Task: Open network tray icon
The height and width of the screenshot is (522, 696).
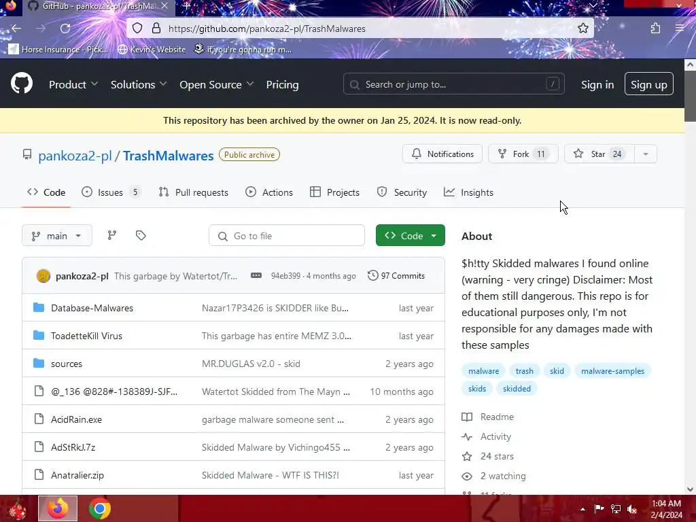Action: pyautogui.click(x=616, y=509)
